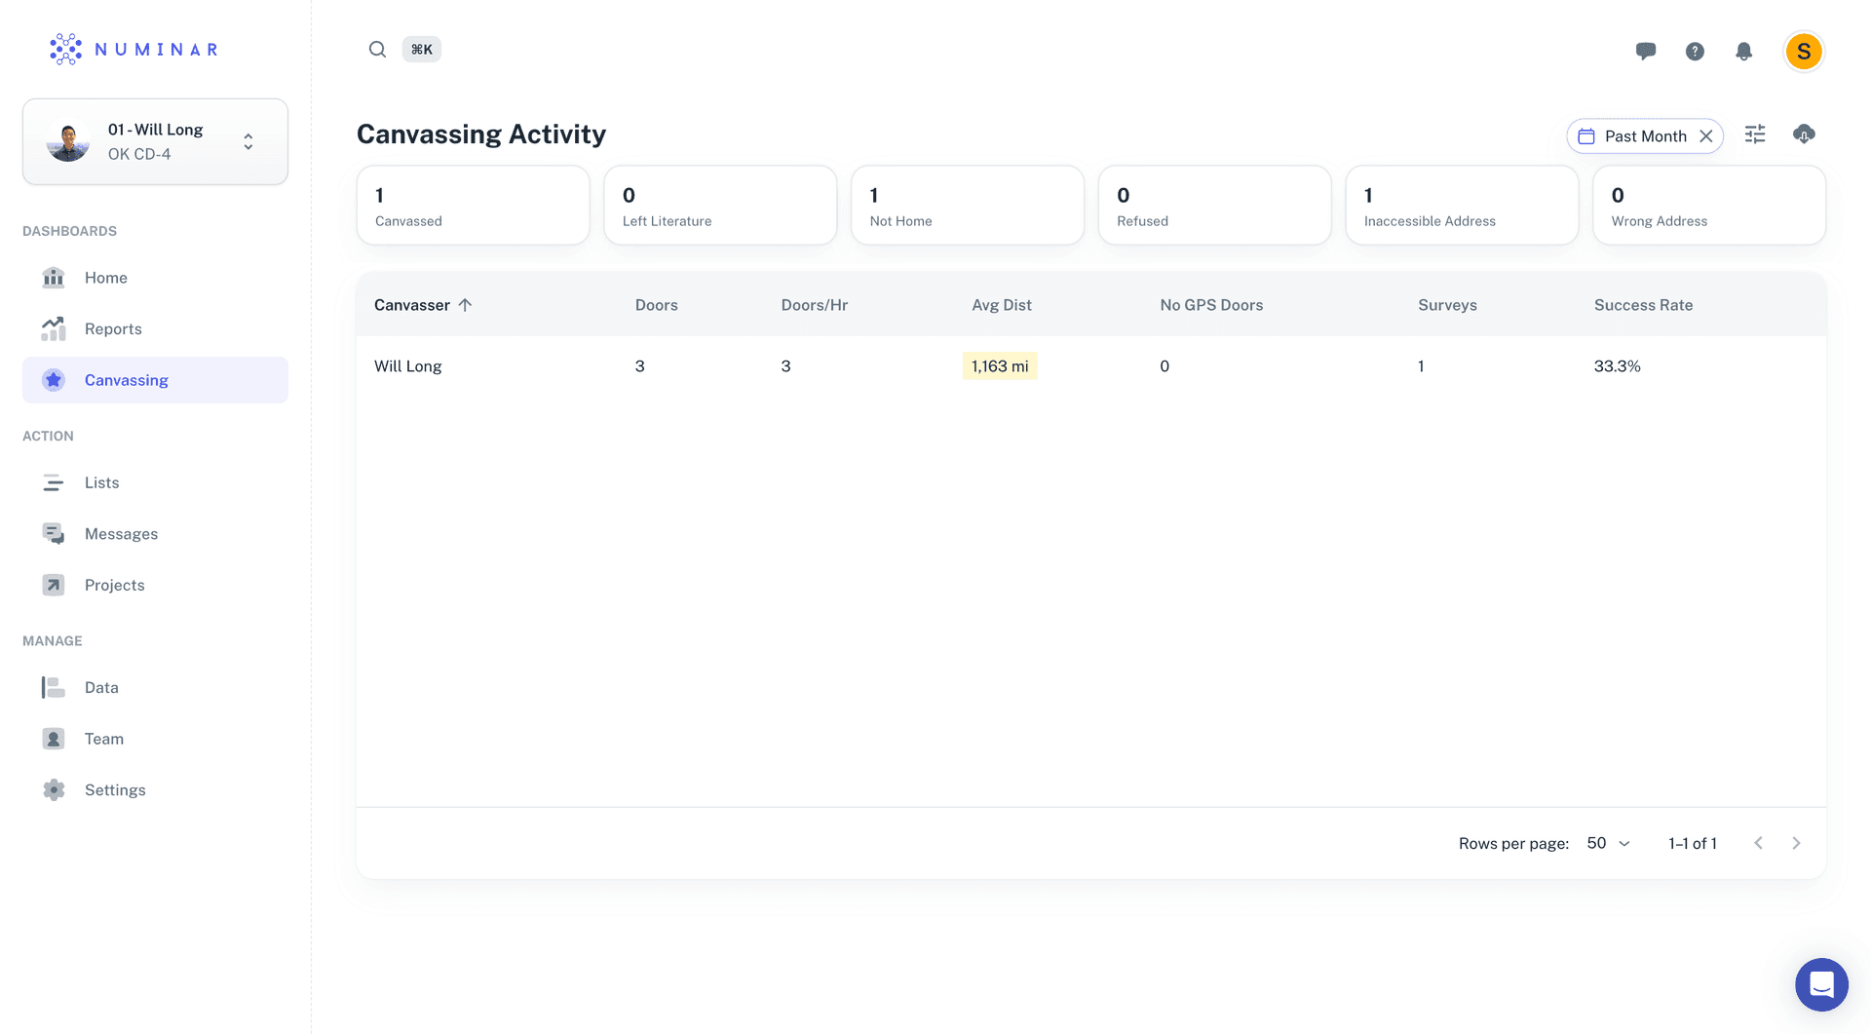Click the Team person icon
The width and height of the screenshot is (1871, 1034).
54,738
